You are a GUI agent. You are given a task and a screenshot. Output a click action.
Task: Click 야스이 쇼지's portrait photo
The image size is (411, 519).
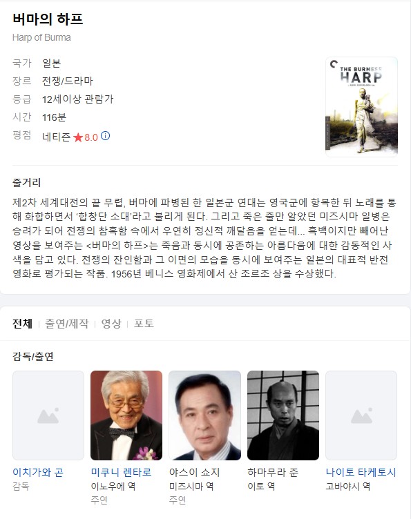tap(204, 415)
